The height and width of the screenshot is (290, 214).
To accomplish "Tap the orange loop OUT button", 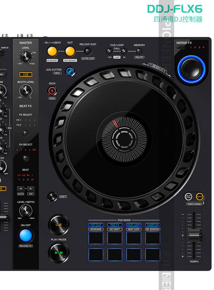I will [x=70, y=51].
